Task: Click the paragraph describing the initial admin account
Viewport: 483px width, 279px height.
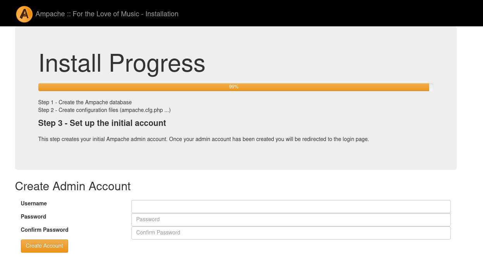Action: 203,139
